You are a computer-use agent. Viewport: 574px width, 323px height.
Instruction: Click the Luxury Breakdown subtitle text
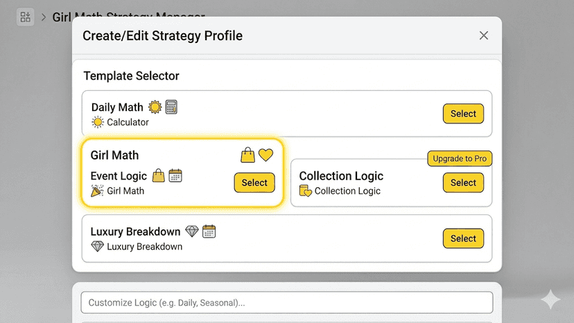tap(145, 247)
